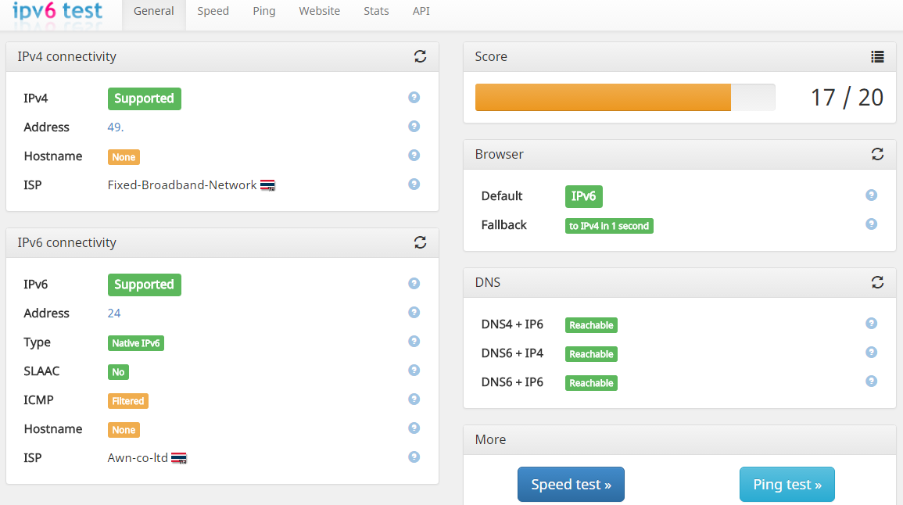903x505 pixels.
Task: Show help for Browser Default row
Action: click(x=871, y=195)
